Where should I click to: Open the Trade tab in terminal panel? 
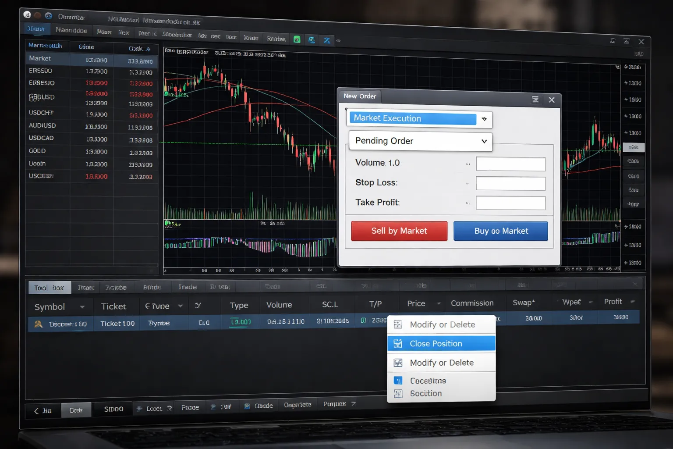(x=188, y=287)
